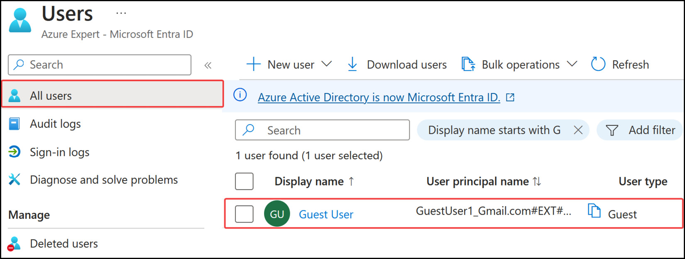The image size is (685, 259).
Task: Click the New user plus icon
Action: pos(253,64)
